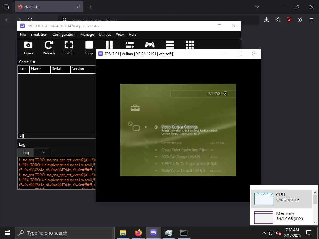Pause emulation with the pause icon
The width and height of the screenshot is (319, 239).
click(109, 45)
